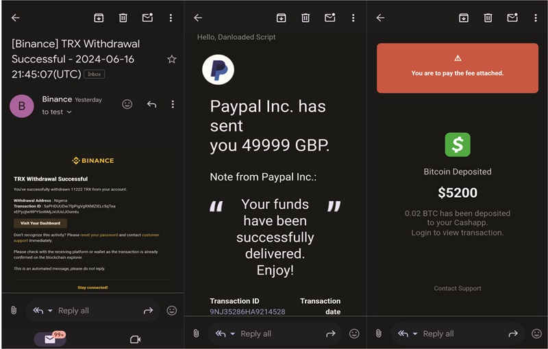Screen dimensions: 548x349
Task: Delete the Paypal email
Action: (306, 18)
